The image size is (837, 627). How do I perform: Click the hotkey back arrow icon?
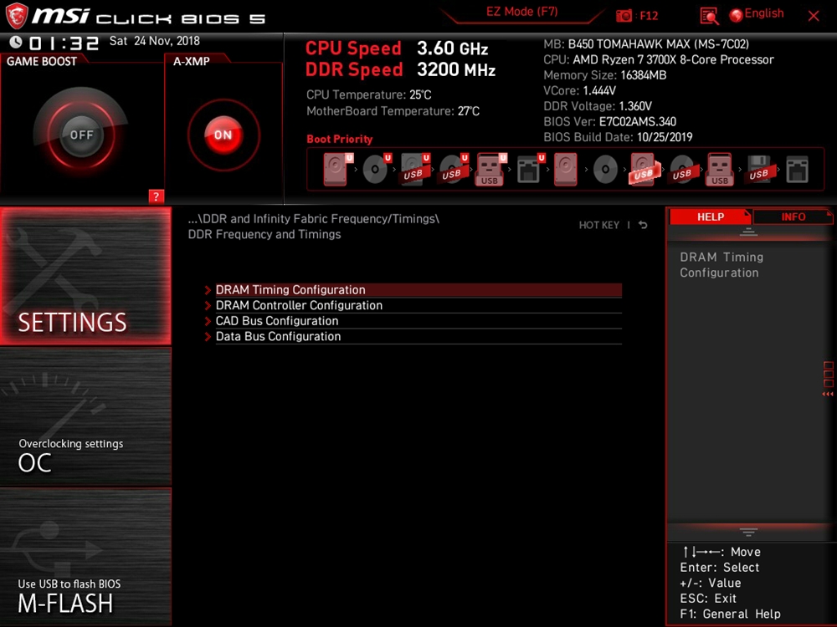[x=643, y=225]
